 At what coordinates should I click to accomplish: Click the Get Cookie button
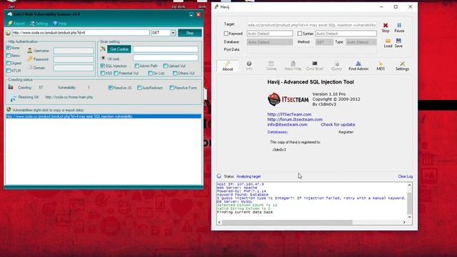pos(119,49)
